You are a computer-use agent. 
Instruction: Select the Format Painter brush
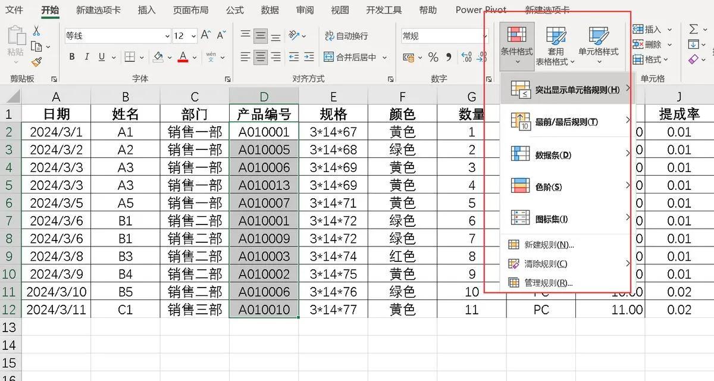pyautogui.click(x=36, y=61)
